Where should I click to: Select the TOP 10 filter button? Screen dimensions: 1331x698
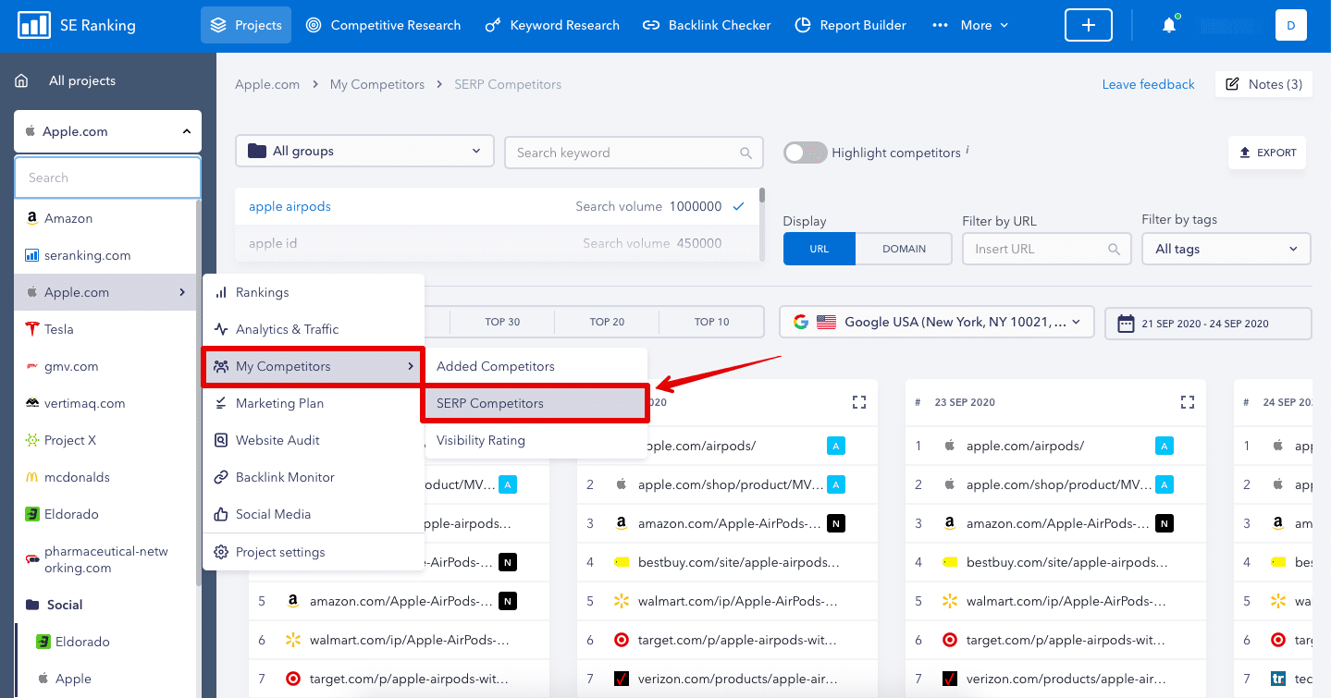click(x=711, y=322)
